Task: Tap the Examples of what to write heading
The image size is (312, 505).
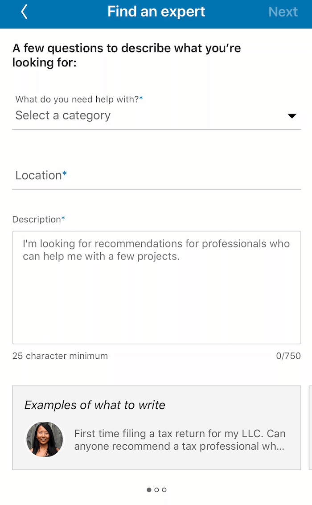Action: (95, 405)
